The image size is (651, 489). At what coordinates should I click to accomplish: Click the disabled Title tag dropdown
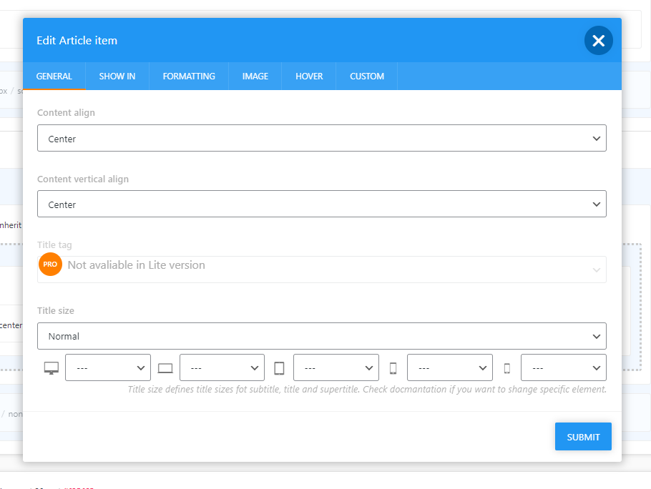[x=322, y=270]
